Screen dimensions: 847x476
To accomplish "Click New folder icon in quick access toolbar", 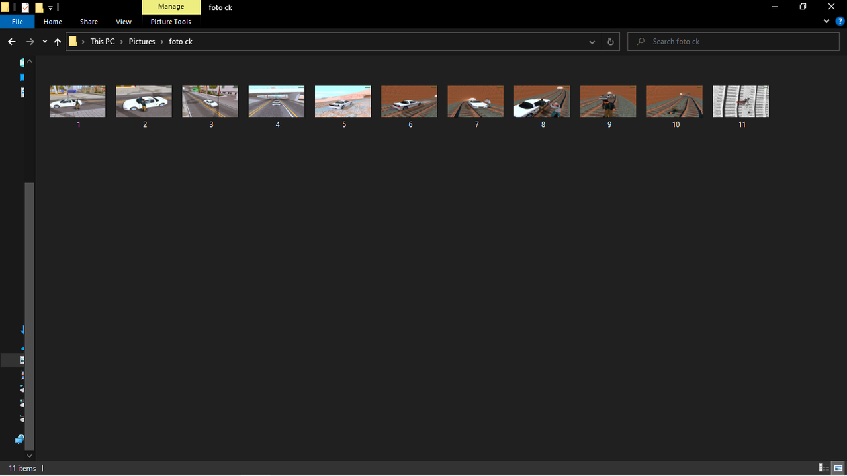I will tap(39, 7).
